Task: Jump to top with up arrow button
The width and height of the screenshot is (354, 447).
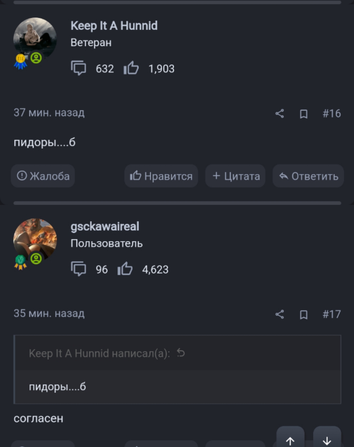Action: 290,437
